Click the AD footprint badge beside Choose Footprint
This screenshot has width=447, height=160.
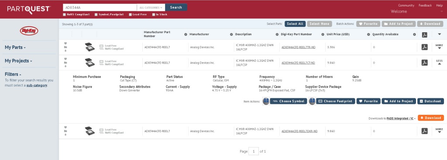click(312, 101)
